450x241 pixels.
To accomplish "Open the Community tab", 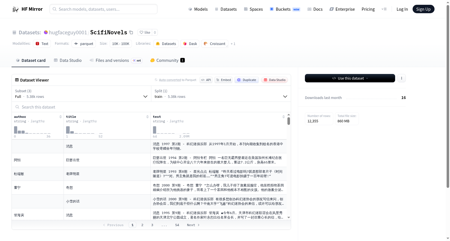I will pyautogui.click(x=167, y=60).
